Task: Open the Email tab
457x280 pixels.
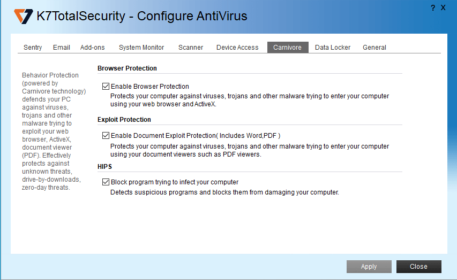Action: [62, 48]
